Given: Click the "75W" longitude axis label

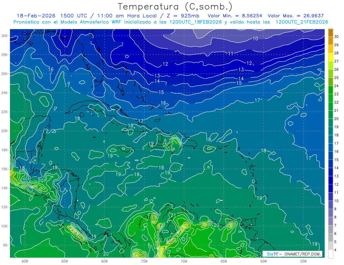Looking at the screenshot, I should coord(144,261).
